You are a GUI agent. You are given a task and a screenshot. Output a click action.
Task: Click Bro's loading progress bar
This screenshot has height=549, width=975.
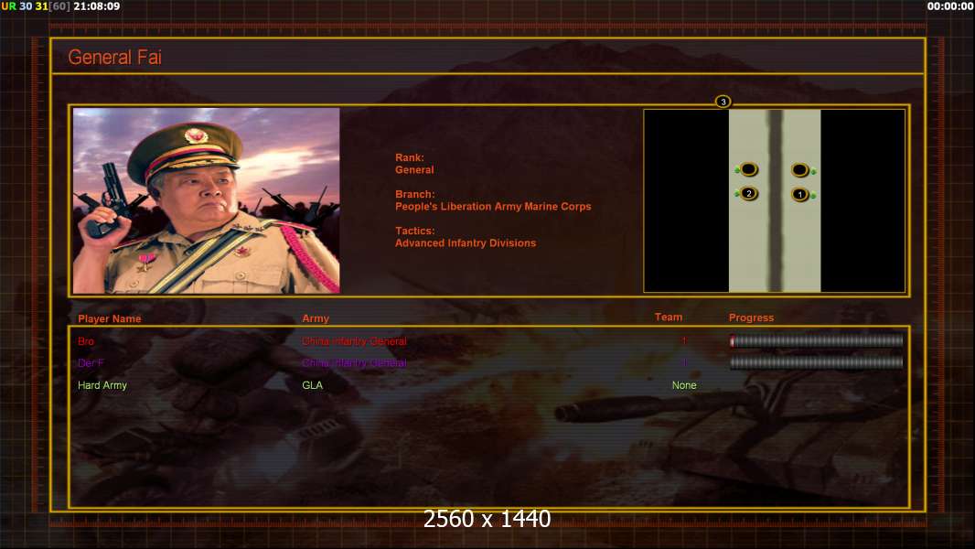(817, 340)
